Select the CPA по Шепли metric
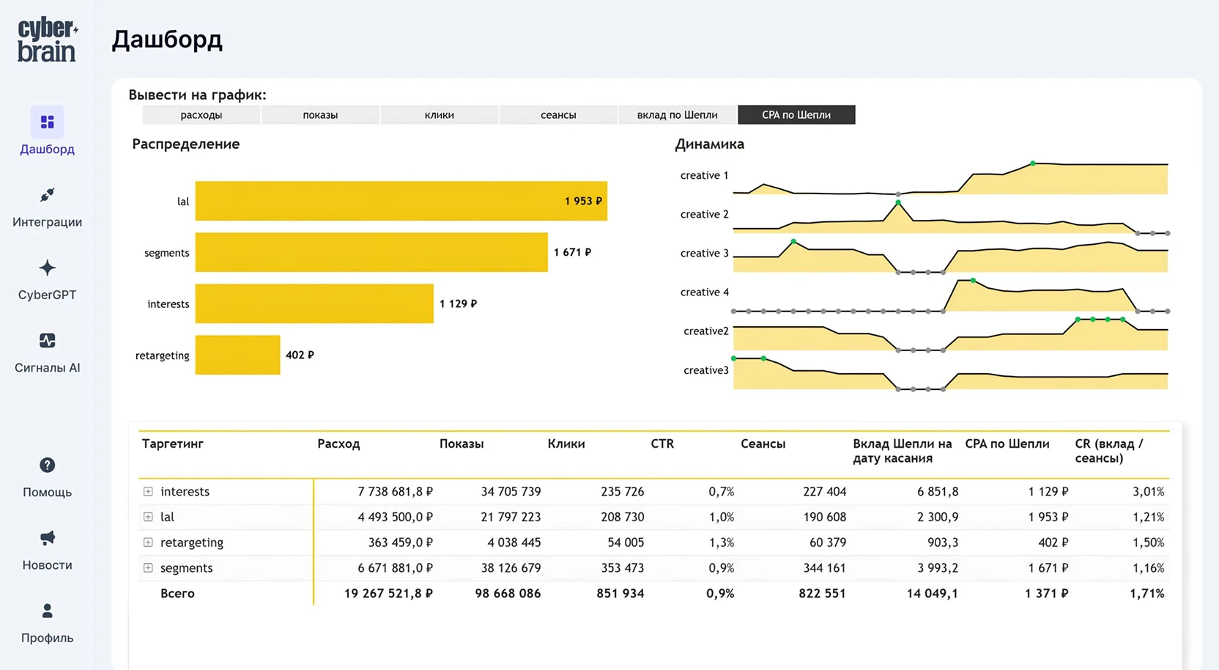Screen dimensions: 1219x670 796,115
